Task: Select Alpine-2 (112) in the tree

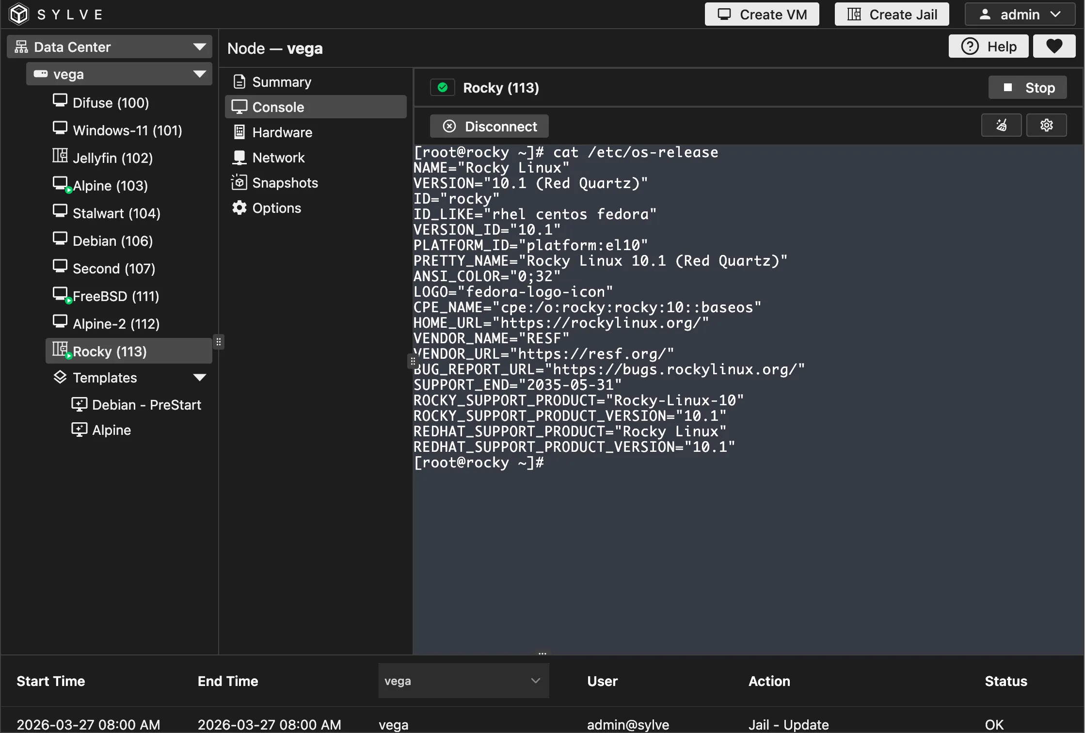Action: click(x=129, y=323)
